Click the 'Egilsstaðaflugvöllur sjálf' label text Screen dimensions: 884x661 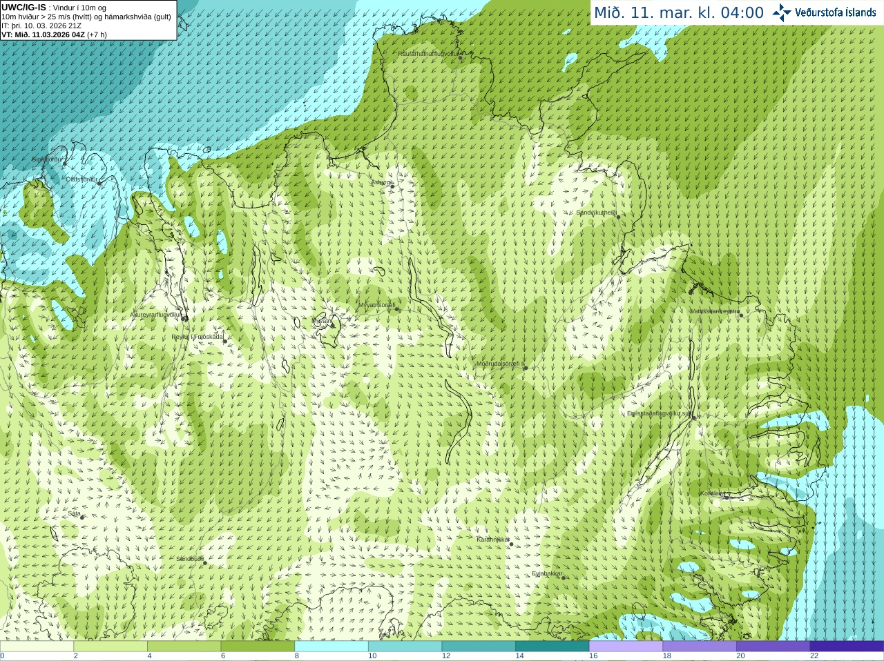659,413
